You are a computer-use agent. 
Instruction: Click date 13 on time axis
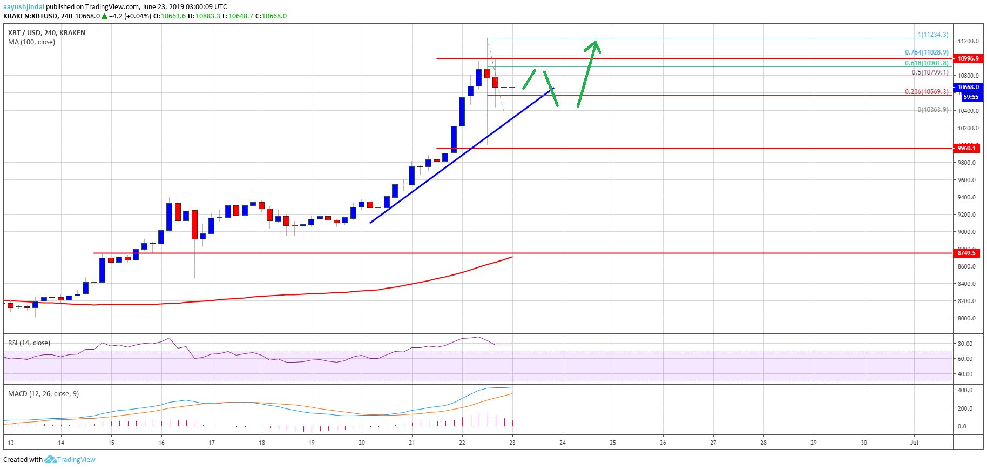tap(11, 443)
